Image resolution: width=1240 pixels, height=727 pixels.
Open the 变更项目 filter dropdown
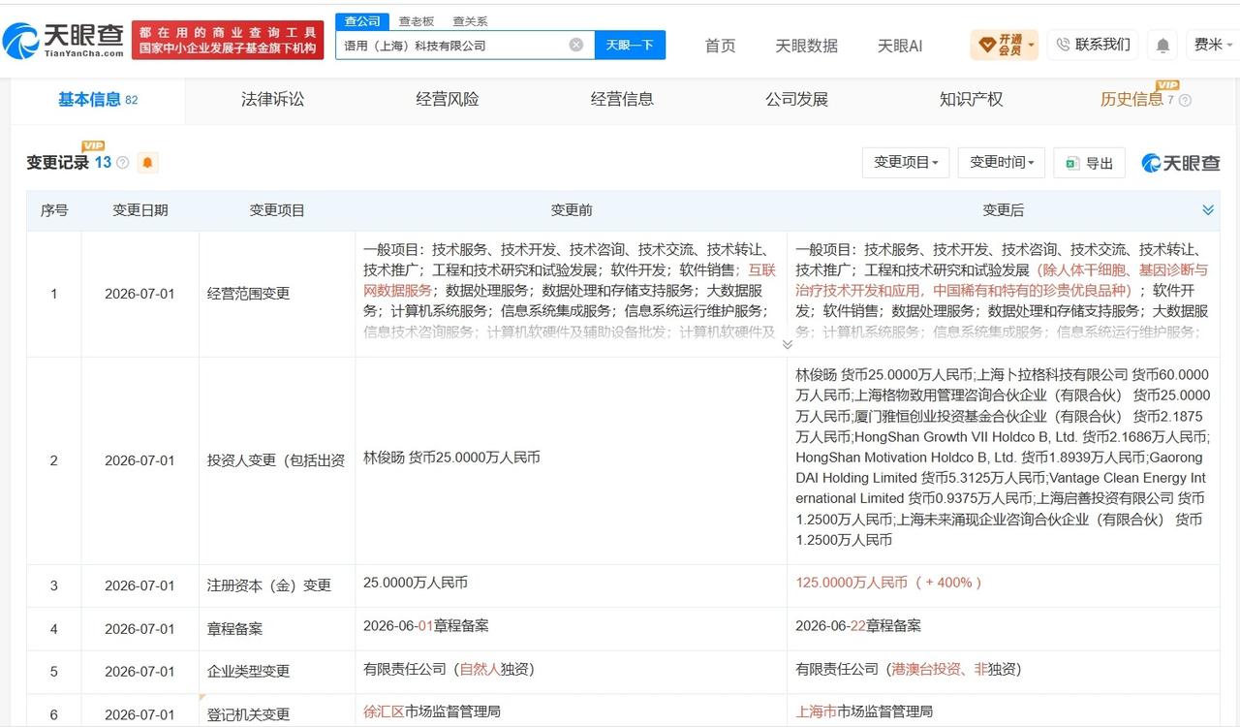(906, 163)
